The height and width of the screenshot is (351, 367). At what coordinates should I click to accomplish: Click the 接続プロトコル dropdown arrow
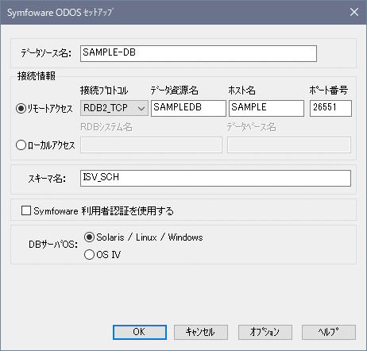click(x=141, y=108)
